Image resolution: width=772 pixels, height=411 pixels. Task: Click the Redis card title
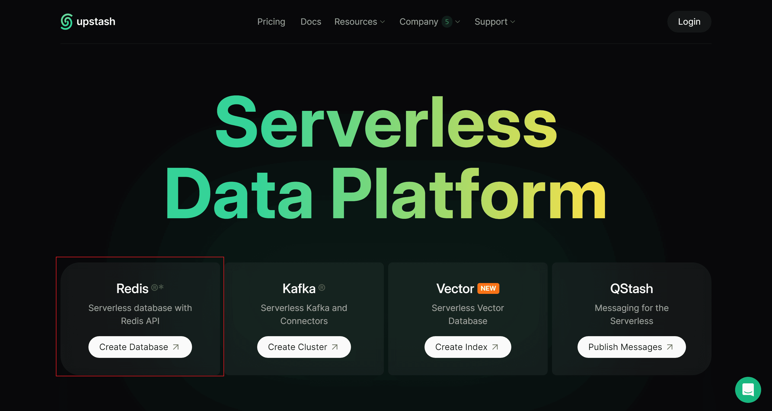[x=132, y=288]
